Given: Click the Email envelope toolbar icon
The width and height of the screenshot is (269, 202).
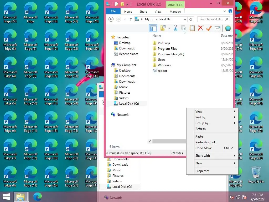Looking at the screenshot, I should tap(217, 28).
